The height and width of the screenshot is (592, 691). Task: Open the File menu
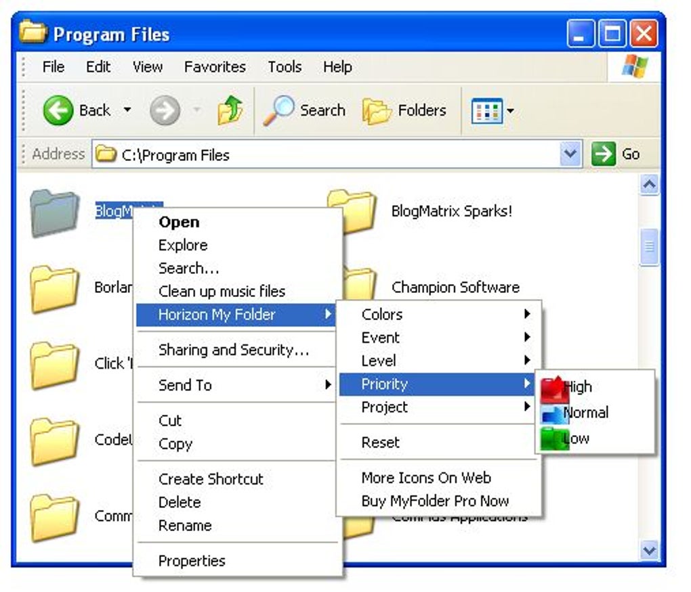pos(54,67)
